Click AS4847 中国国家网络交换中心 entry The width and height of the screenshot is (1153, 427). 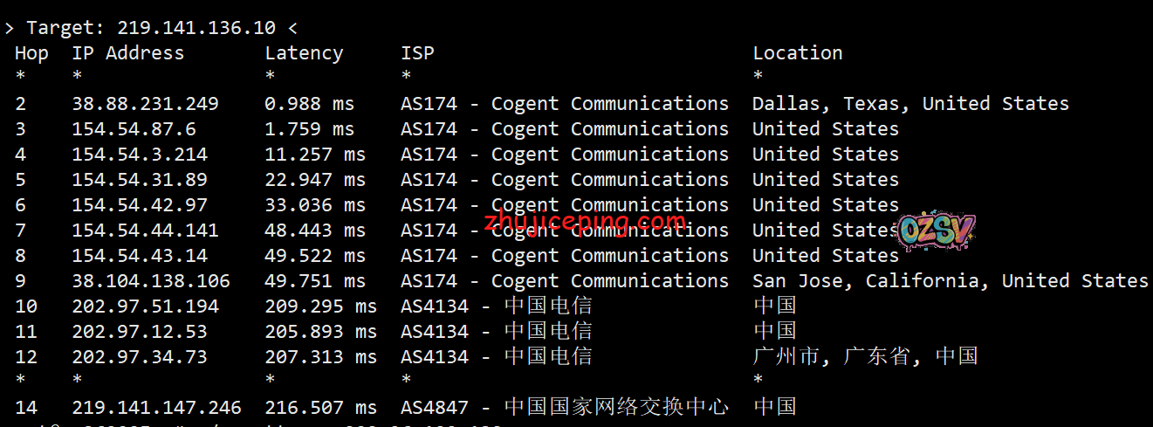564,408
